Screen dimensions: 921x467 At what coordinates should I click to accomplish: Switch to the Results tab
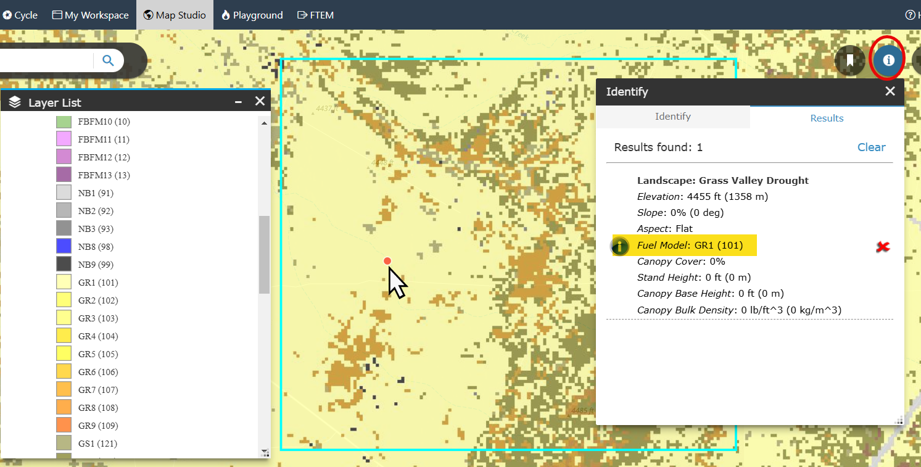click(827, 118)
